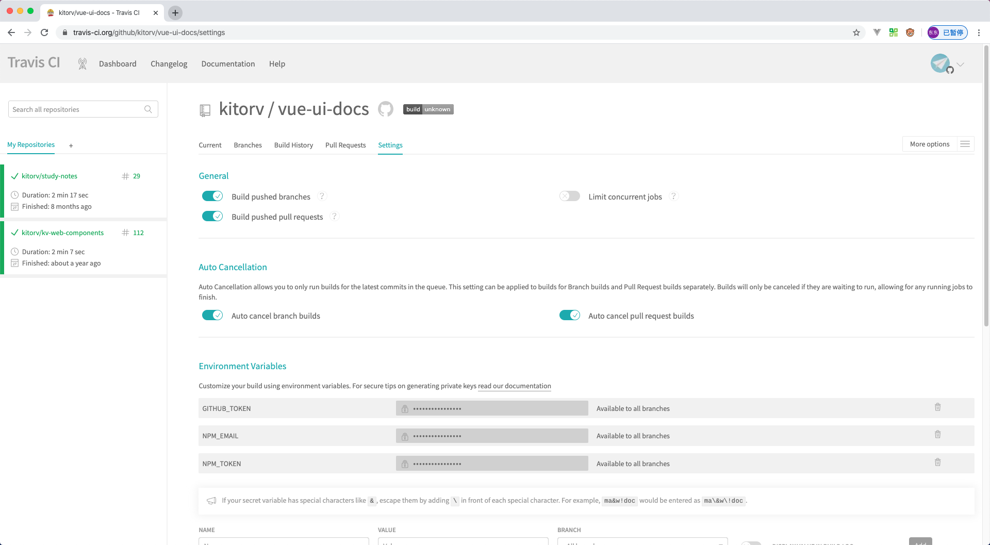990x545 pixels.
Task: Open kitorv/study-notes repository
Action: [x=49, y=176]
